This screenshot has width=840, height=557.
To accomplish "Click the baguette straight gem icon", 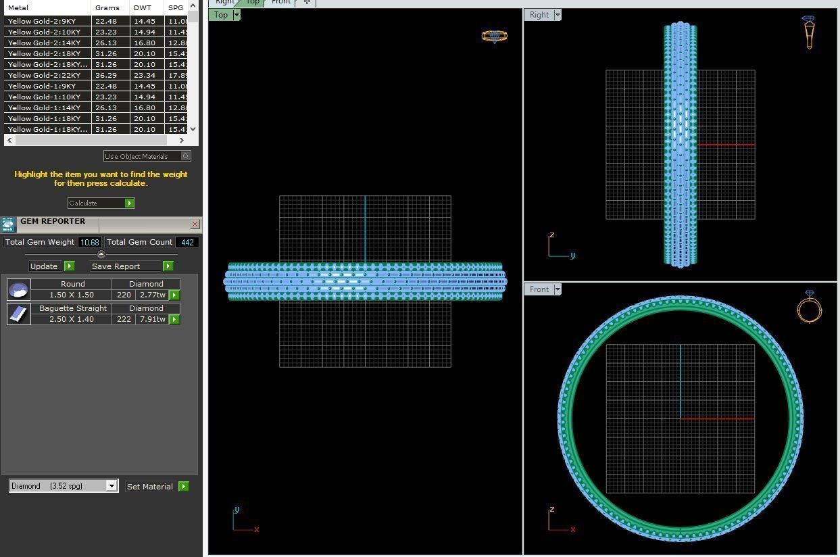I will [18, 314].
